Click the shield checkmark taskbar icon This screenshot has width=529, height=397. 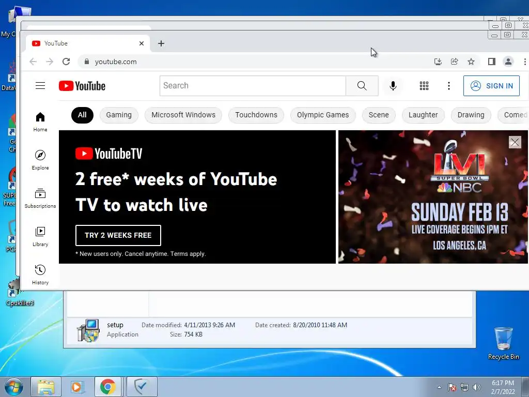click(x=142, y=387)
